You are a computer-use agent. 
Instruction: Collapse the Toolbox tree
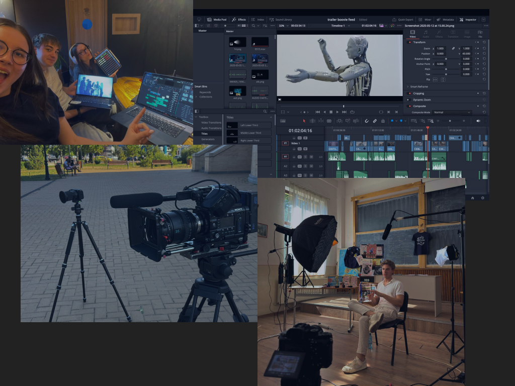pyautogui.click(x=197, y=117)
